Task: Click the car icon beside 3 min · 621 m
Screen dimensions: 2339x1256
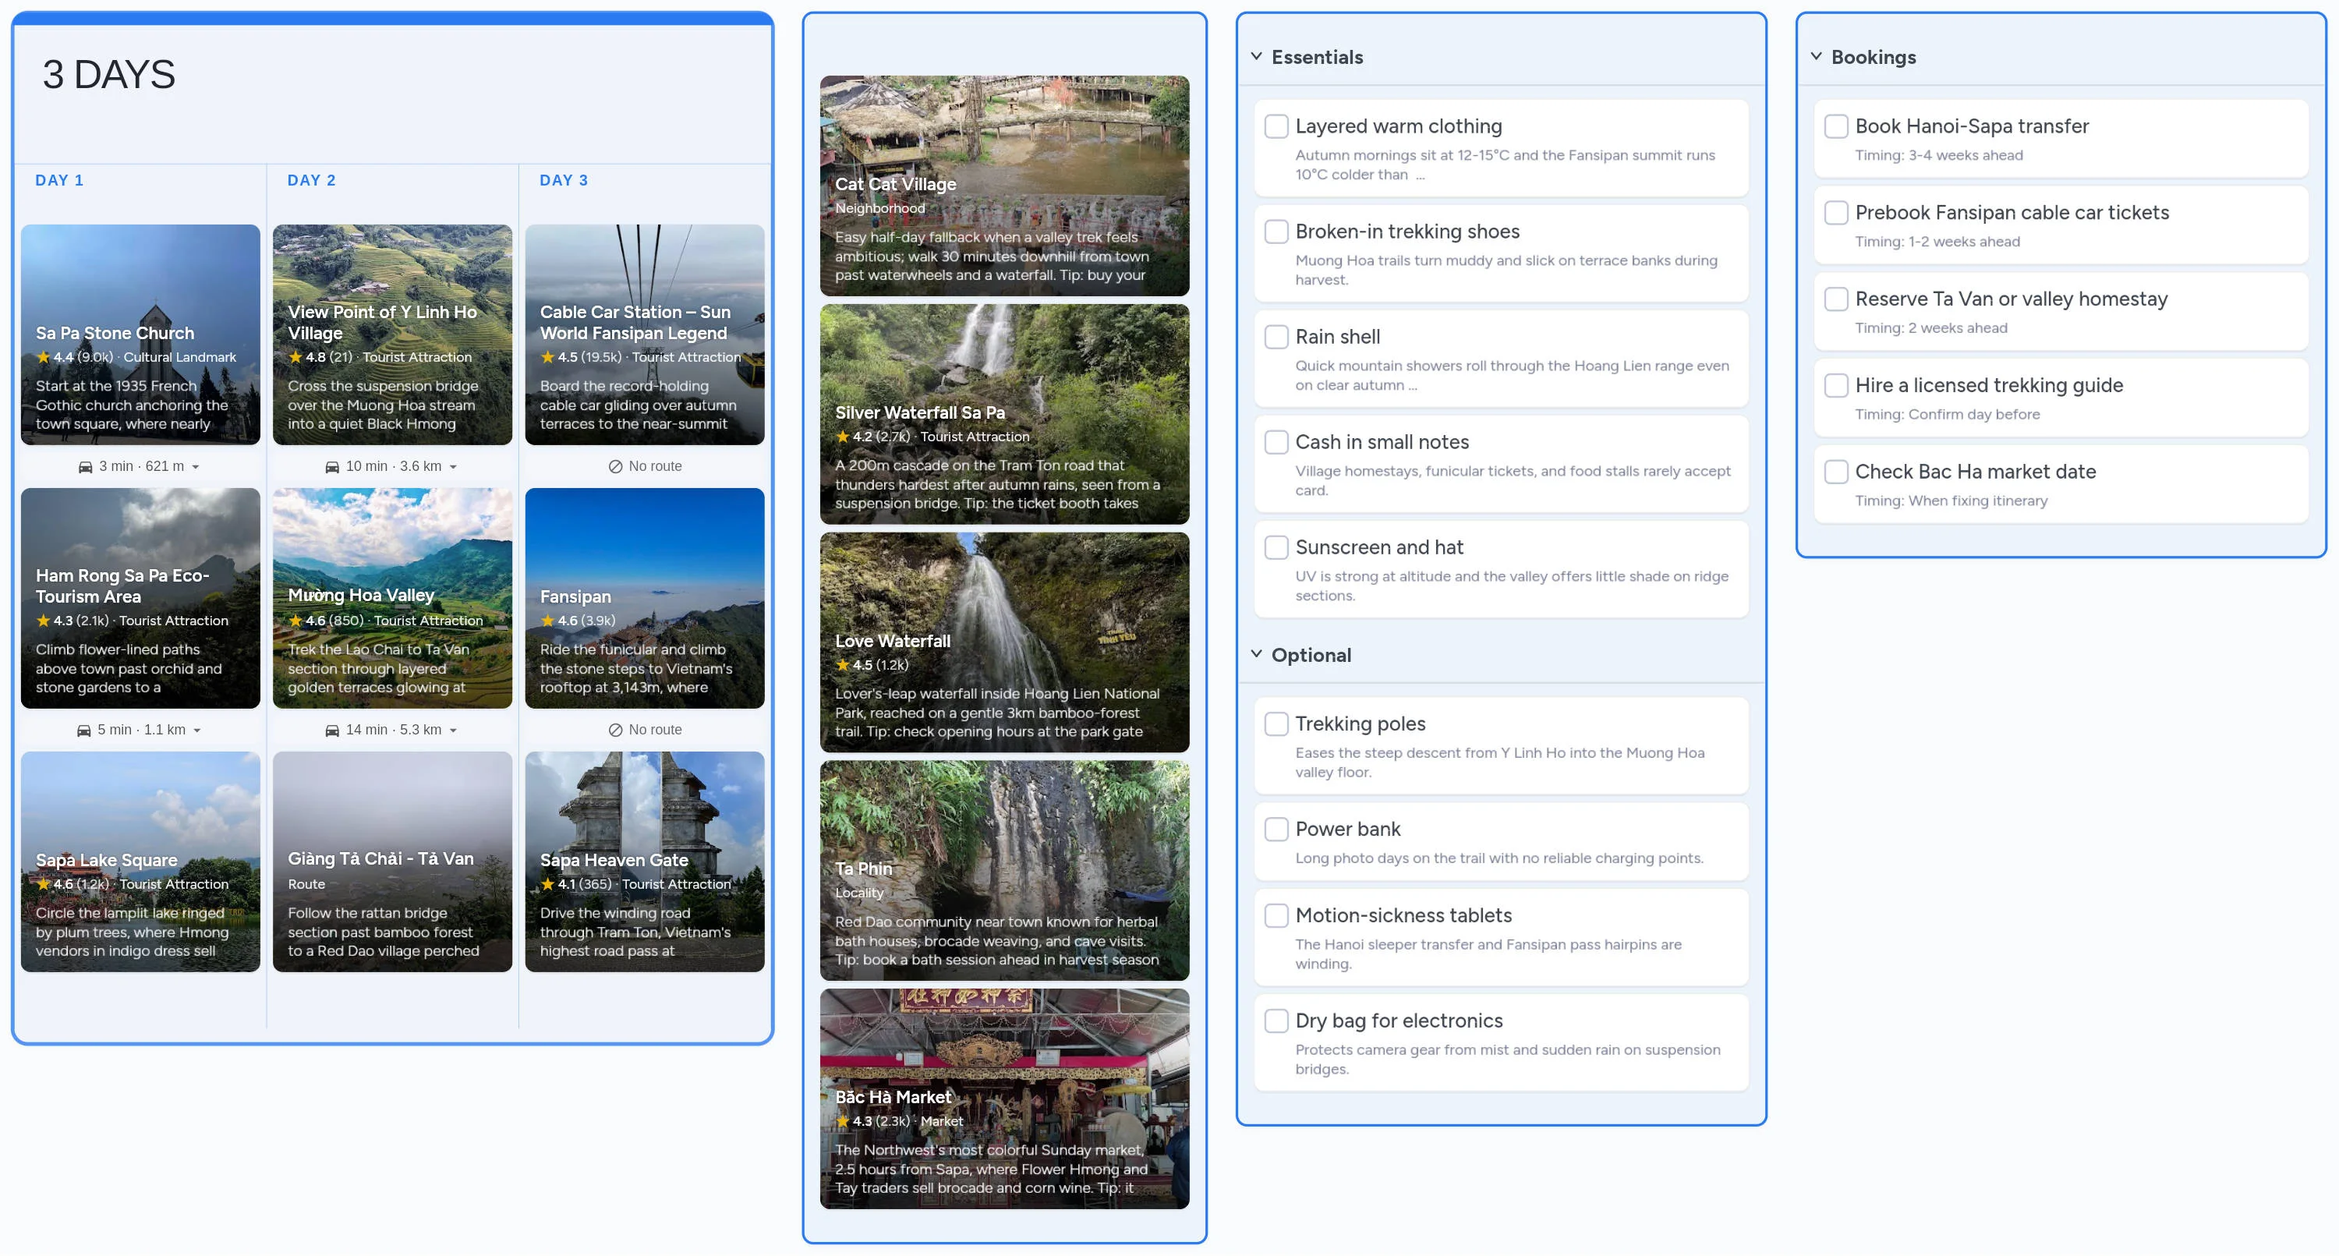Action: (85, 467)
